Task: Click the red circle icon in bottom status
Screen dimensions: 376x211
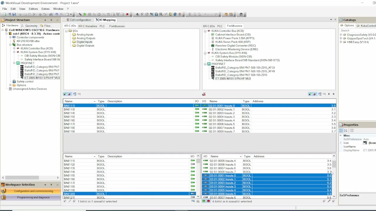Action: coord(209,201)
